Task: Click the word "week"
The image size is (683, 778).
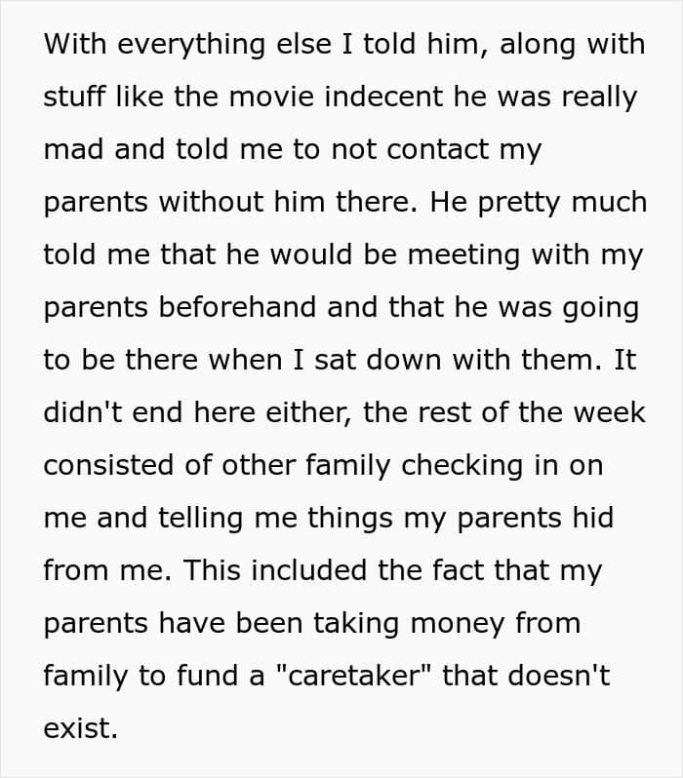Action: click(608, 412)
